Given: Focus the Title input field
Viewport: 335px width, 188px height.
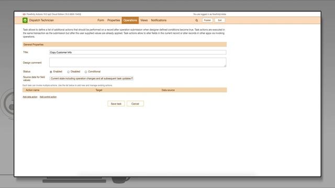Looking at the screenshot, I should [138, 52].
